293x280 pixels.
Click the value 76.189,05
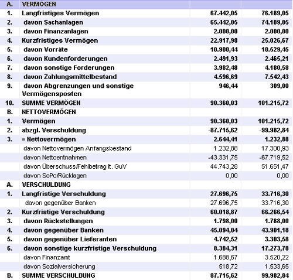[275, 13]
